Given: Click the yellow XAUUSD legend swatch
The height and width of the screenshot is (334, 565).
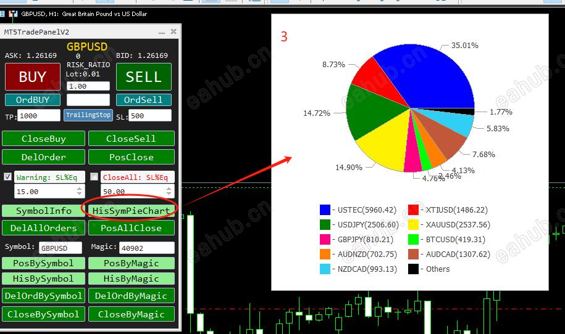Looking at the screenshot, I should point(413,225).
